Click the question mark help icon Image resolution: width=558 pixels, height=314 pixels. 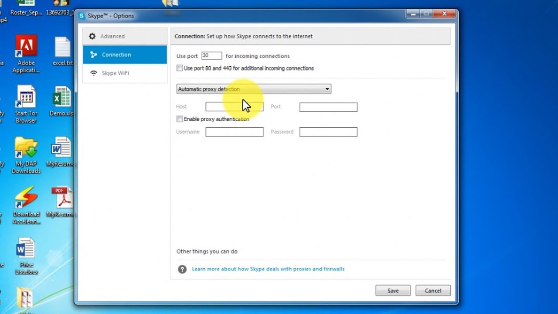tap(182, 269)
